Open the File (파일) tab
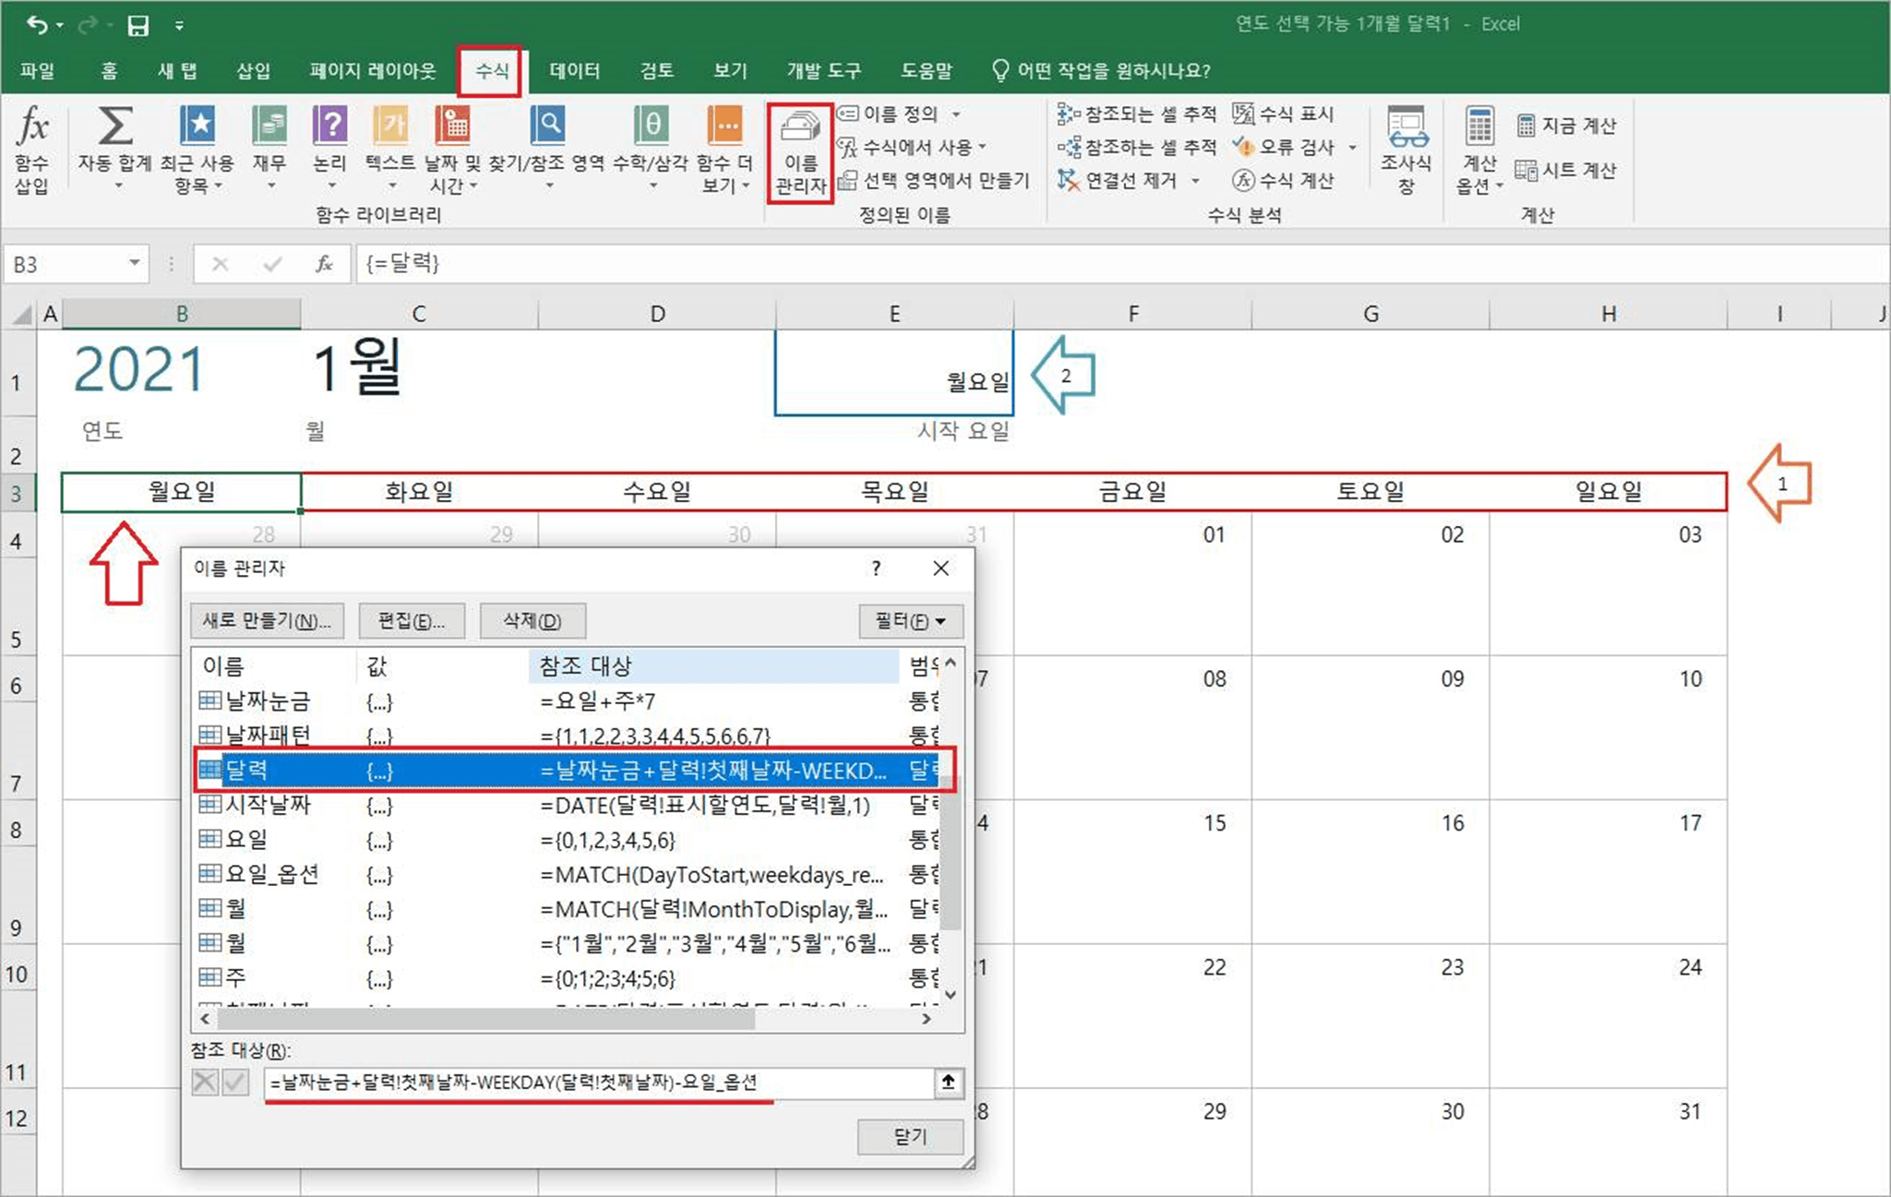This screenshot has width=1891, height=1197. coord(37,71)
